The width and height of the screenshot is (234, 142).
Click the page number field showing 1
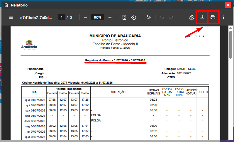point(62,18)
